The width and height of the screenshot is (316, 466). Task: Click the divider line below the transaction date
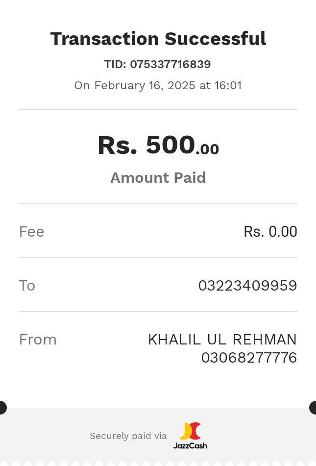pyautogui.click(x=158, y=109)
